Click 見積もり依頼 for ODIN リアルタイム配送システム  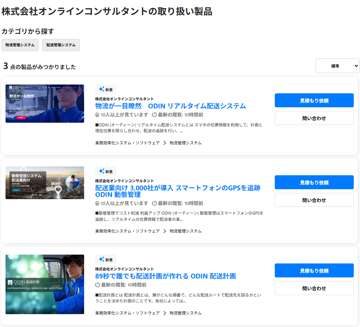[314, 100]
